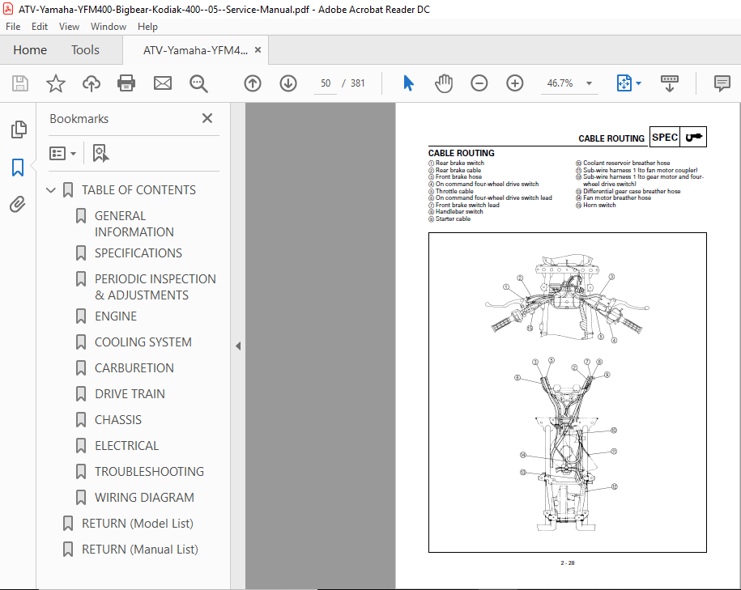Jump to the CARBURETION bookmark

134,368
